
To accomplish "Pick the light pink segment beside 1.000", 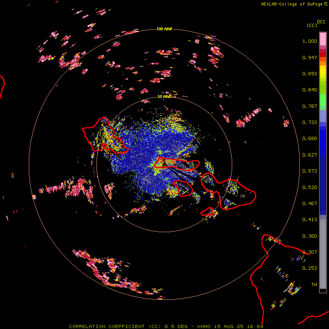I will [x=323, y=39].
